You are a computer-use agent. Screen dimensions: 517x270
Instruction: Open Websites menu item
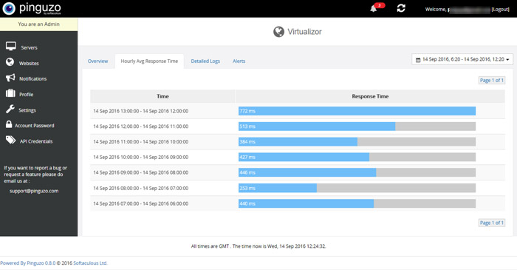point(29,63)
